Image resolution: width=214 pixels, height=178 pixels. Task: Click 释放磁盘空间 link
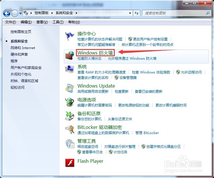(x=88, y=147)
